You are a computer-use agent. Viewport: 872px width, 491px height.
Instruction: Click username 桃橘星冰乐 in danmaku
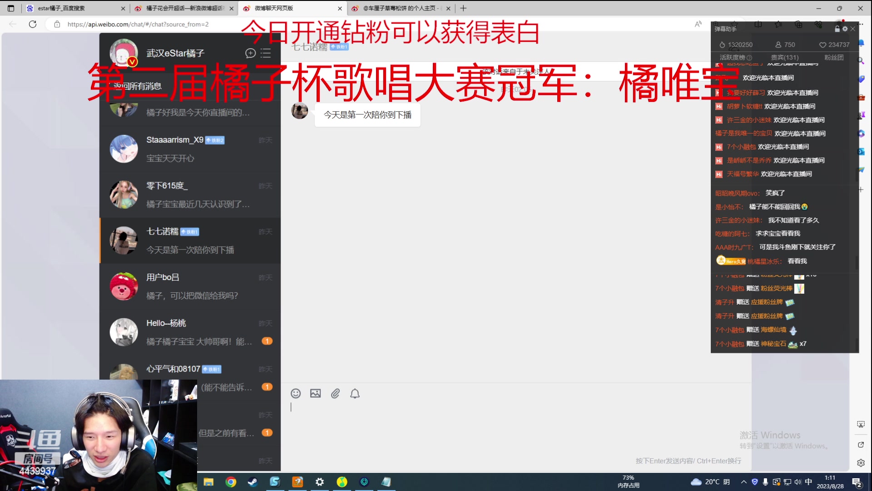click(765, 261)
